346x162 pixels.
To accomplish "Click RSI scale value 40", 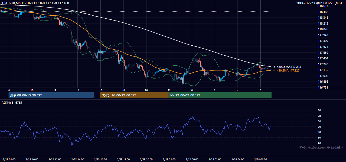I will [x=319, y=132].
